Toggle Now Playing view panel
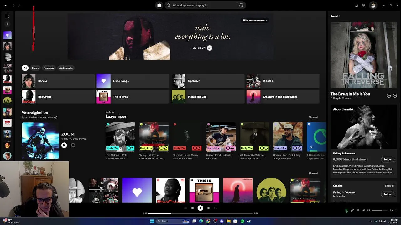 click(x=346, y=210)
